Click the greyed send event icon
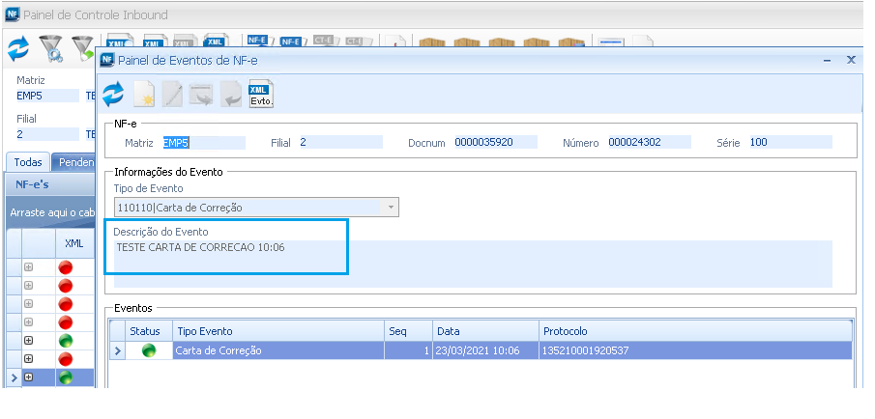 tap(201, 95)
